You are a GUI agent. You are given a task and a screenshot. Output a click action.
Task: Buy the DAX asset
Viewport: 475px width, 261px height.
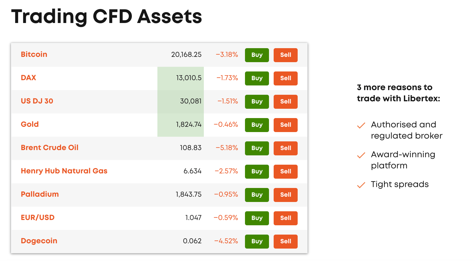(x=257, y=78)
